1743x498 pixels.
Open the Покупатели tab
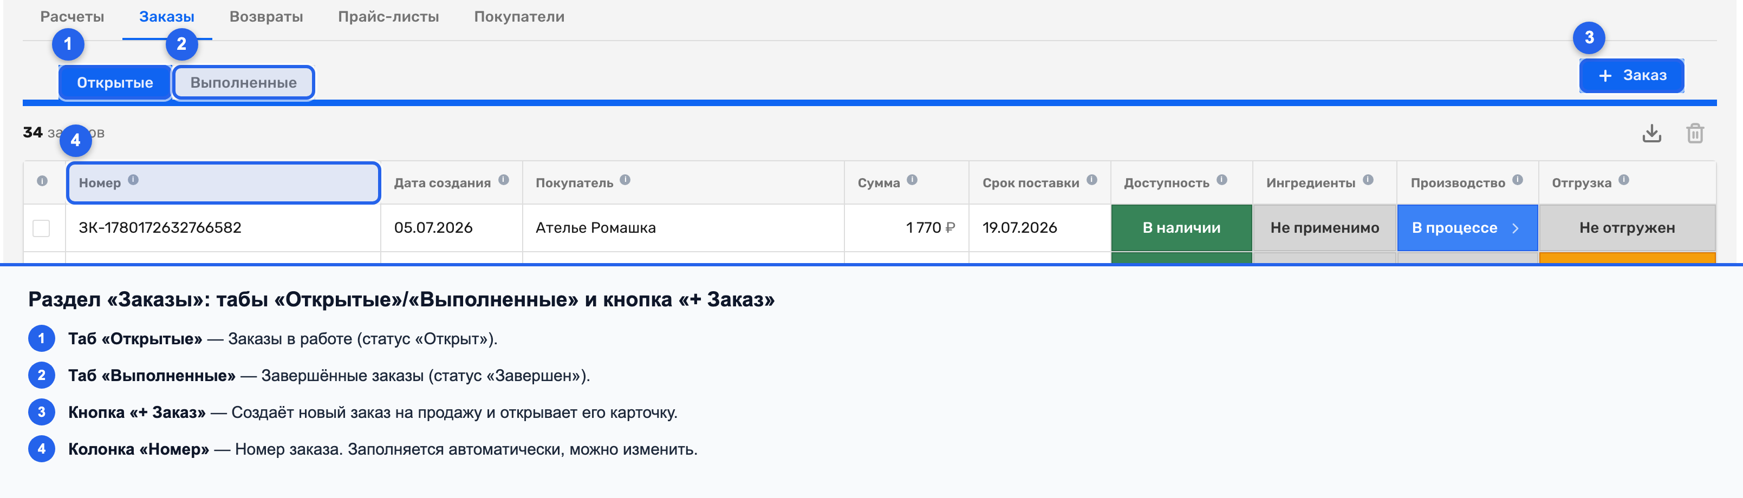(x=519, y=17)
